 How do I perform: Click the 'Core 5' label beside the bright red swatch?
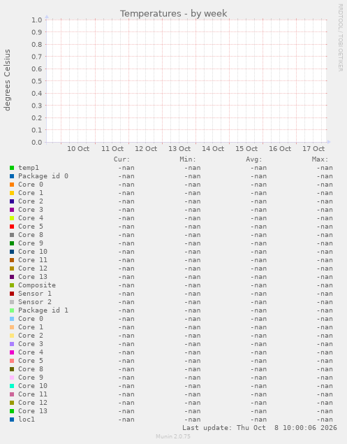[x=31, y=227]
